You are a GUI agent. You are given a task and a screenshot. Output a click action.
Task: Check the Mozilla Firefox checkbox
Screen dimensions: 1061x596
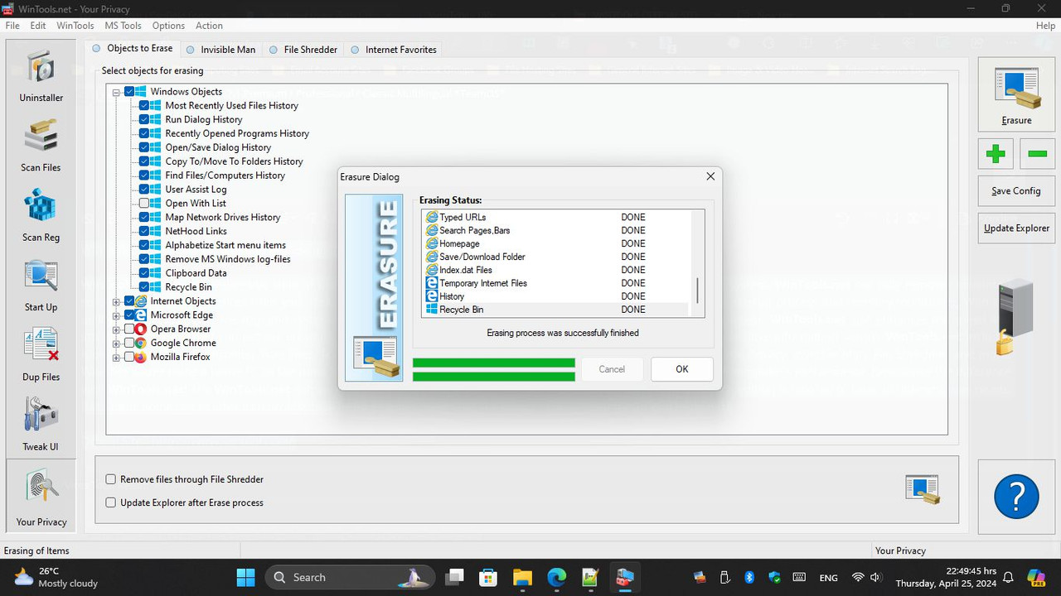pos(129,357)
